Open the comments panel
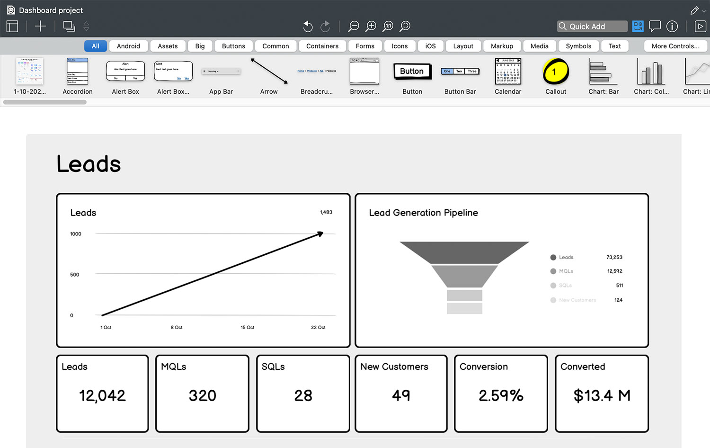710x448 pixels. [655, 26]
